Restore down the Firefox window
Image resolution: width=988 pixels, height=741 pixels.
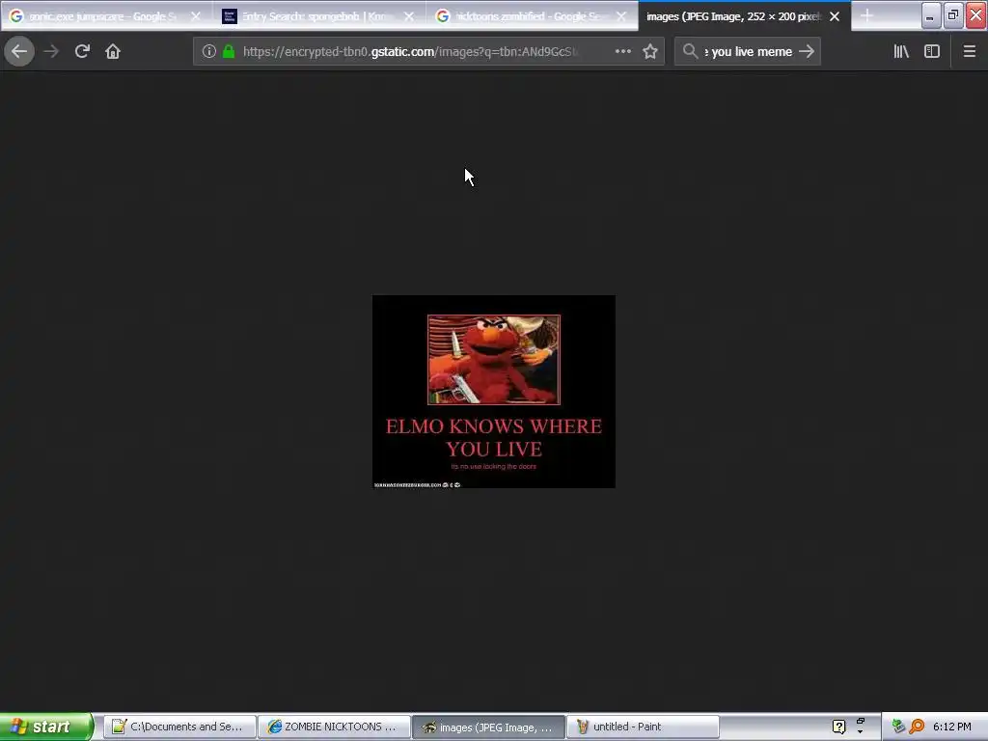[x=953, y=15]
